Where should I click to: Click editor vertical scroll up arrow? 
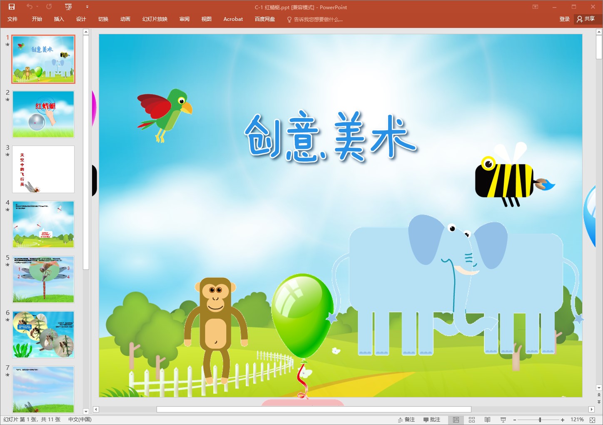599,32
